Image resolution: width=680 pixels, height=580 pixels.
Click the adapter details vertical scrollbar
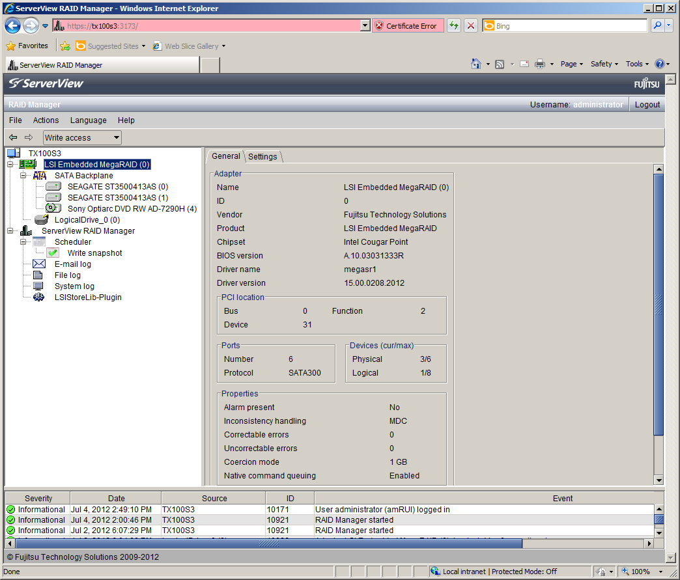(659, 303)
